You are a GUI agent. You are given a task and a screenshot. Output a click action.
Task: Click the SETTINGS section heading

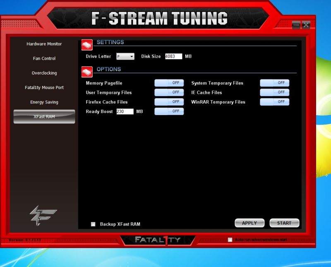110,42
